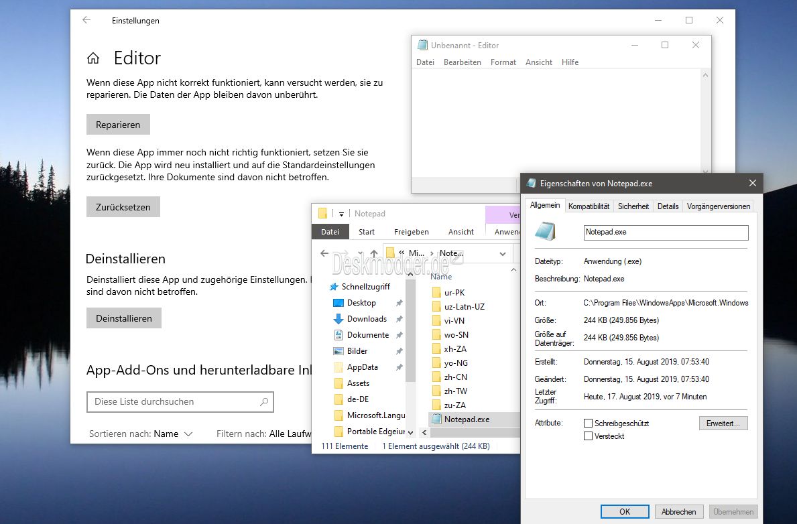Viewport: 797px width, 524px height.
Task: Click the folder icon in the Explorer title bar
Action: click(x=322, y=214)
